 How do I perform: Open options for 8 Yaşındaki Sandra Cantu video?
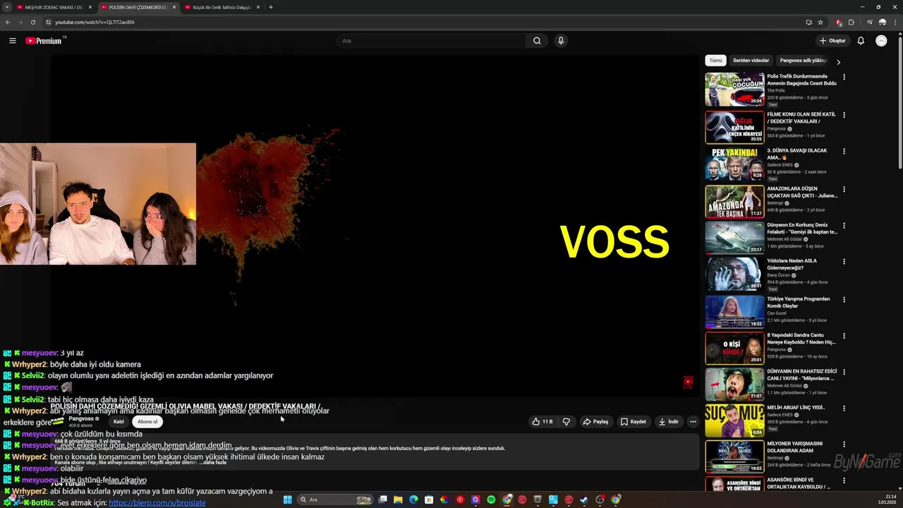(x=844, y=336)
